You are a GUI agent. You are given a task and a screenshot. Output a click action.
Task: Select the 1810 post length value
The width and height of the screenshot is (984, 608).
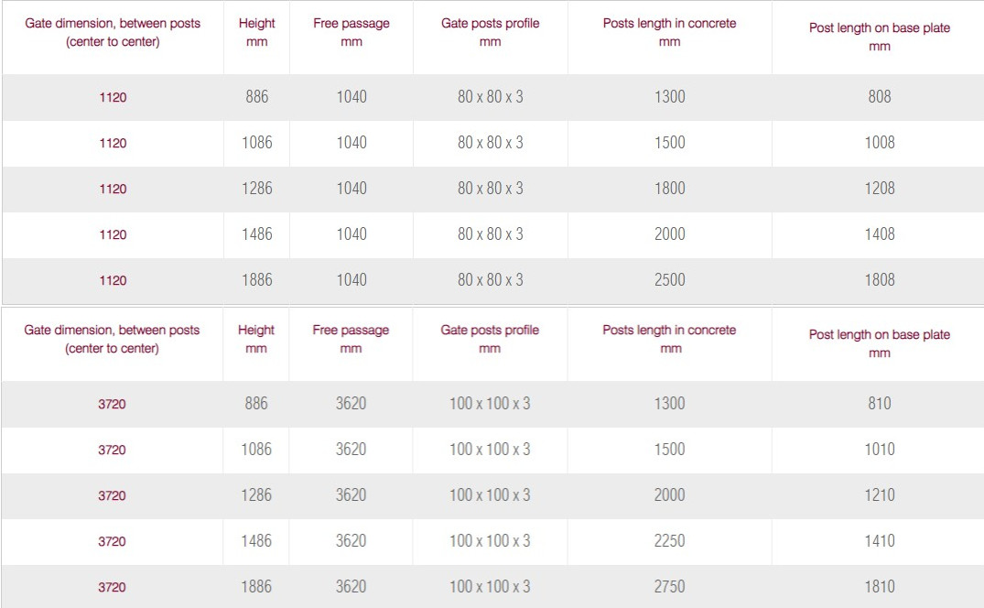click(879, 586)
